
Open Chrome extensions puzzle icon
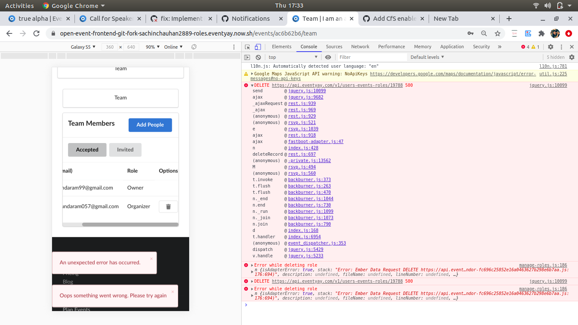click(541, 33)
